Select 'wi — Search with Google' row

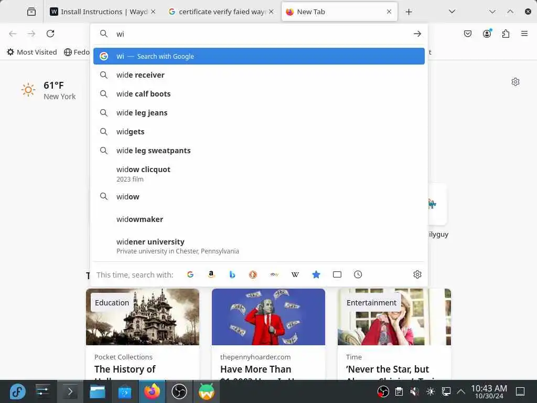coord(259,56)
